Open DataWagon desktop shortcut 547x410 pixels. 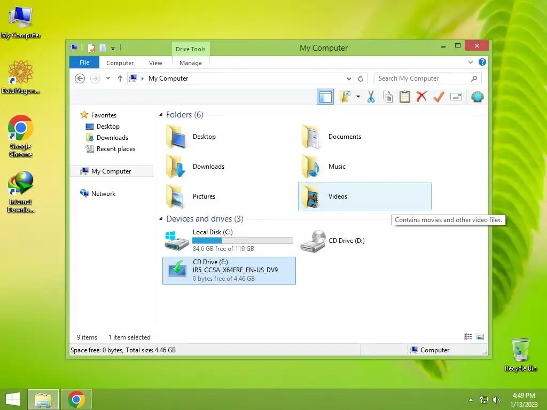tap(21, 77)
